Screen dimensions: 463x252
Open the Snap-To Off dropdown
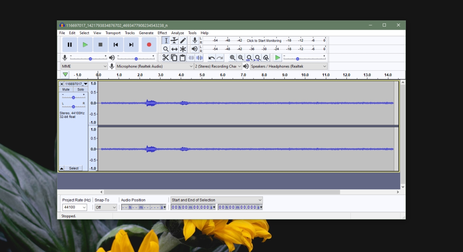(106, 207)
